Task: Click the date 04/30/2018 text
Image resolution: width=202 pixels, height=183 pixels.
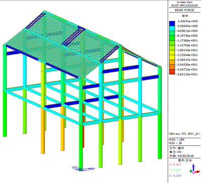Action: (185, 156)
